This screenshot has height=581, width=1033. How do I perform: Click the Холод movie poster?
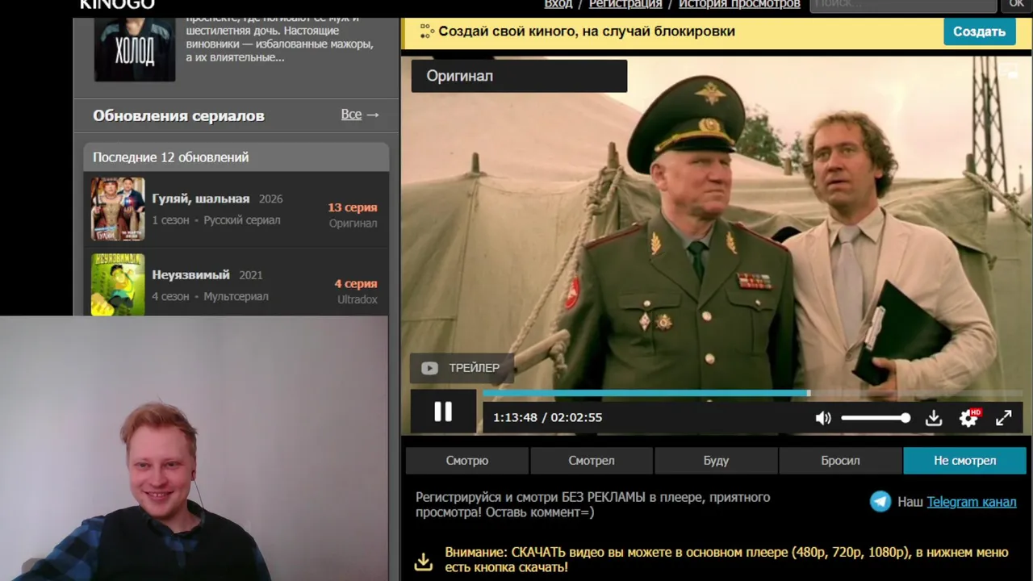135,48
